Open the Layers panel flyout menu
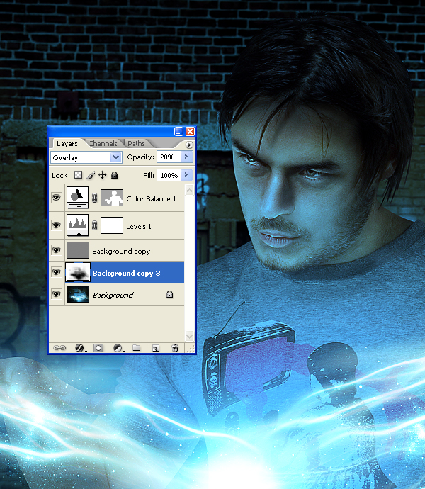The image size is (425, 489). (189, 145)
